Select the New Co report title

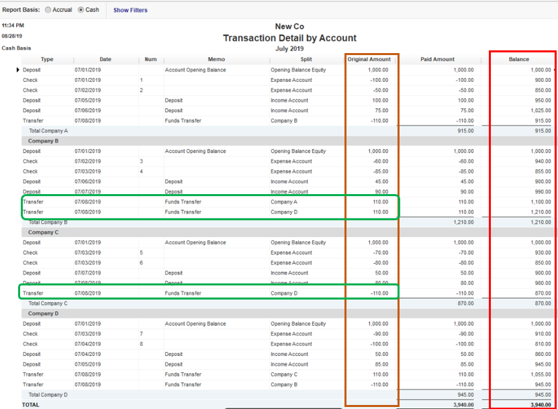[x=289, y=26]
